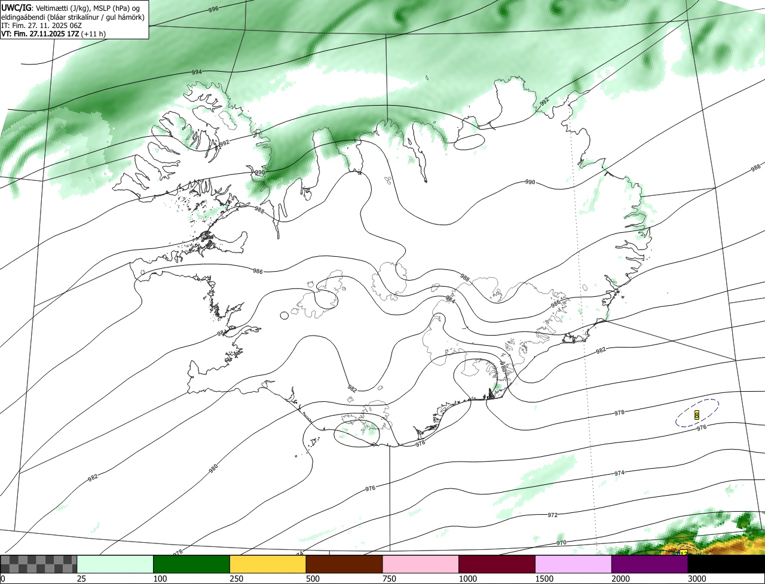Click the legend value '750'

tap(390, 579)
